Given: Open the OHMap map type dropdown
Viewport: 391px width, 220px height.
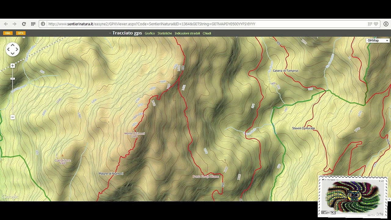Looking at the screenshot, I should [378, 41].
